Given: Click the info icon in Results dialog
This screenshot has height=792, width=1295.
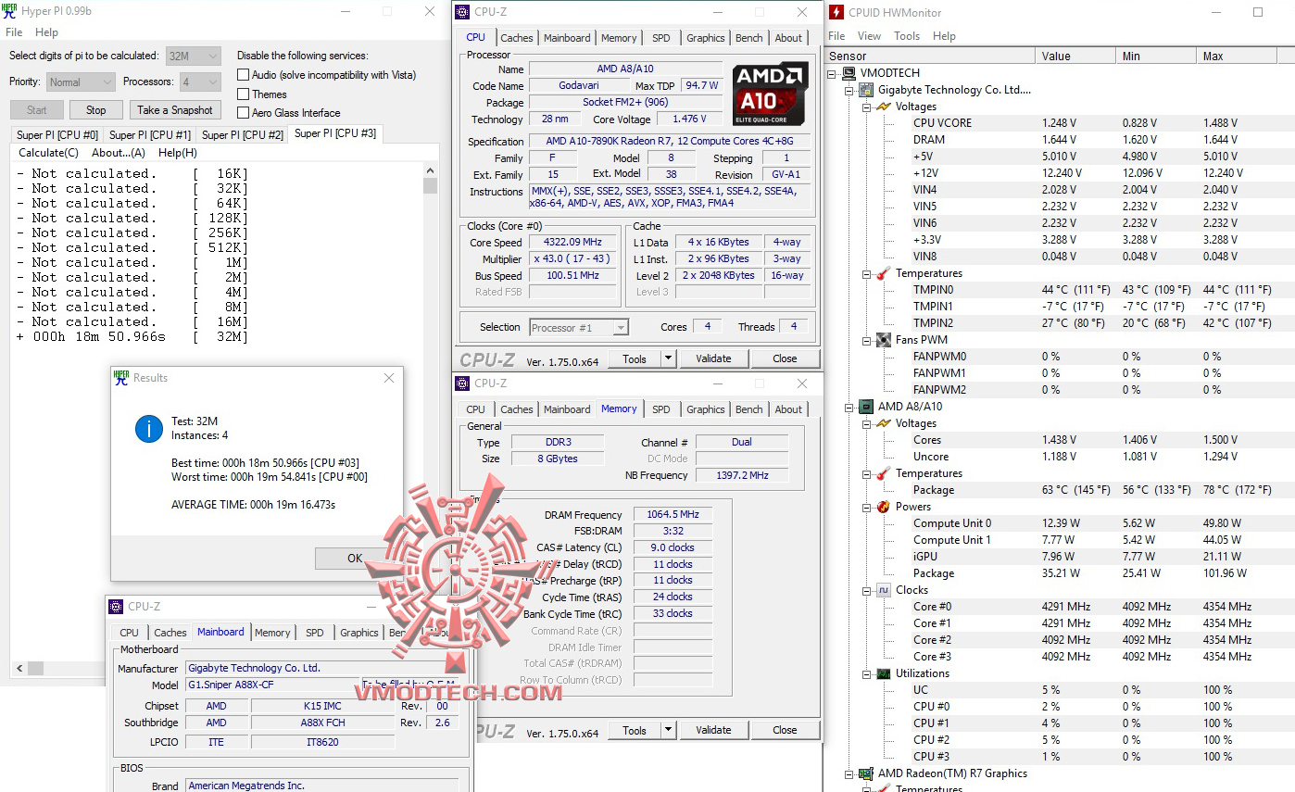Looking at the screenshot, I should pos(148,428).
